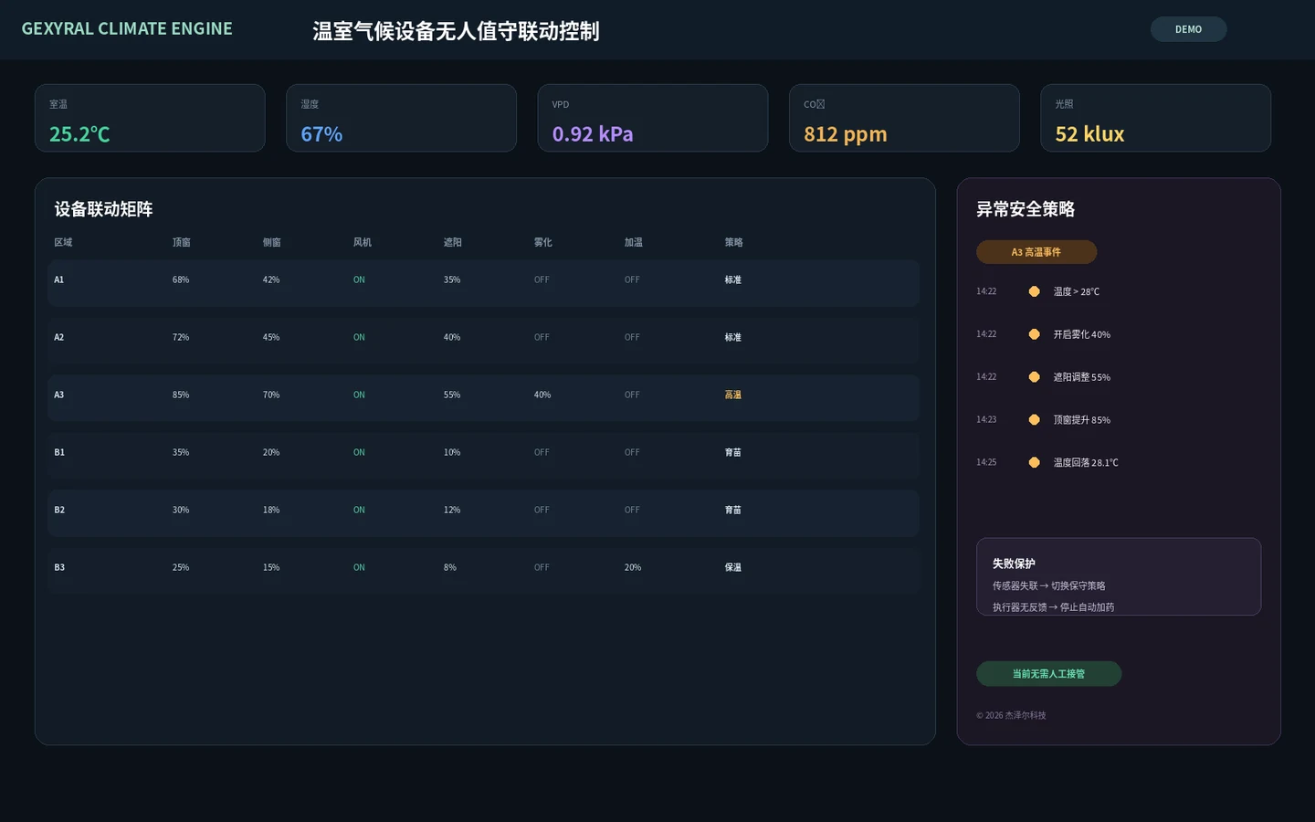Open the 光照 52 klux card

click(x=1155, y=118)
